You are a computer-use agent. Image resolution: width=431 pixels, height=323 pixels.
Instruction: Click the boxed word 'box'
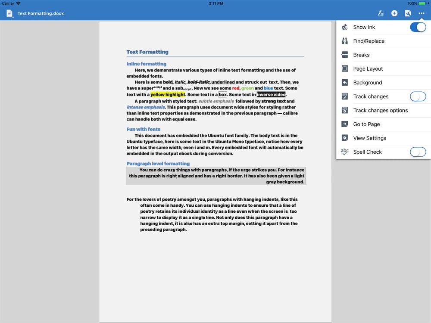(223, 94)
